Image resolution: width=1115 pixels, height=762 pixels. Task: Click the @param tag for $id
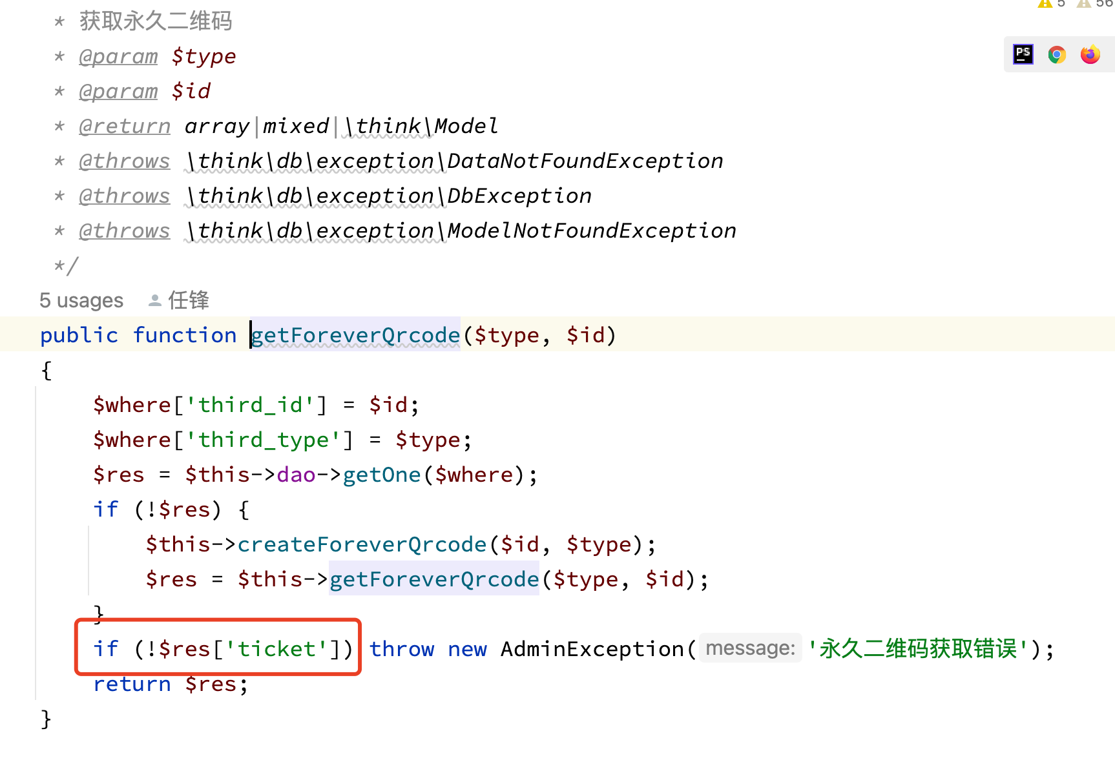[118, 91]
